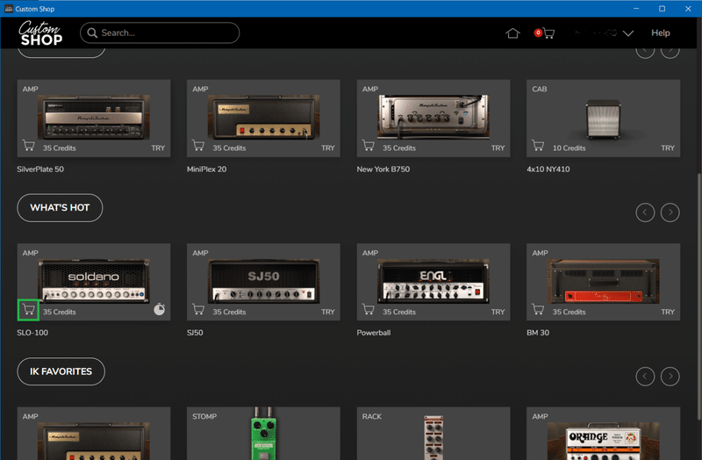Go to previous What's Hot items
This screenshot has height=460, width=702.
(x=645, y=212)
